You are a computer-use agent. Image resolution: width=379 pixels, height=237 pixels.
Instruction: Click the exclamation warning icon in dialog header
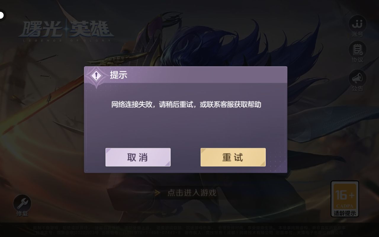[x=96, y=76]
